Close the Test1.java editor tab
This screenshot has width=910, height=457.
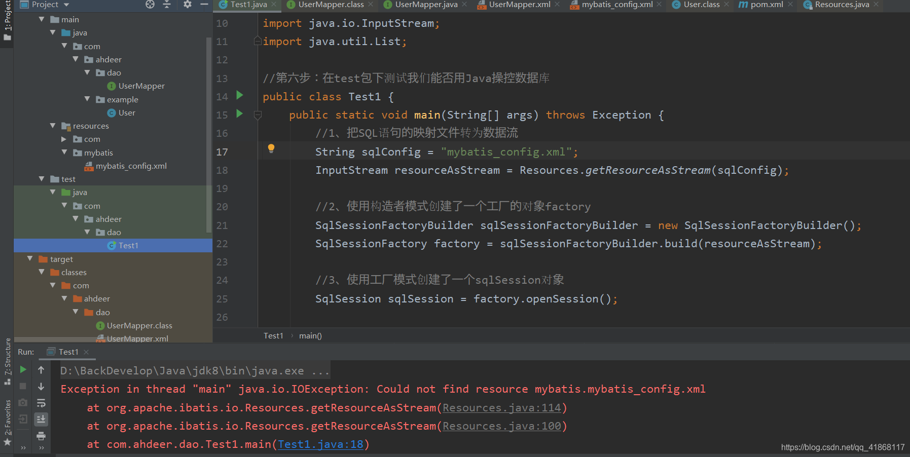point(274,5)
